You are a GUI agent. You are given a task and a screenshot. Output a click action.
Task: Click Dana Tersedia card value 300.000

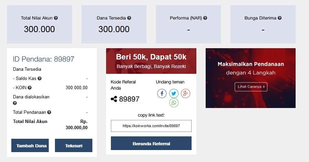pos(114,29)
